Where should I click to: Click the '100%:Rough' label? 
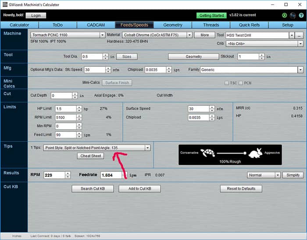click(x=230, y=162)
